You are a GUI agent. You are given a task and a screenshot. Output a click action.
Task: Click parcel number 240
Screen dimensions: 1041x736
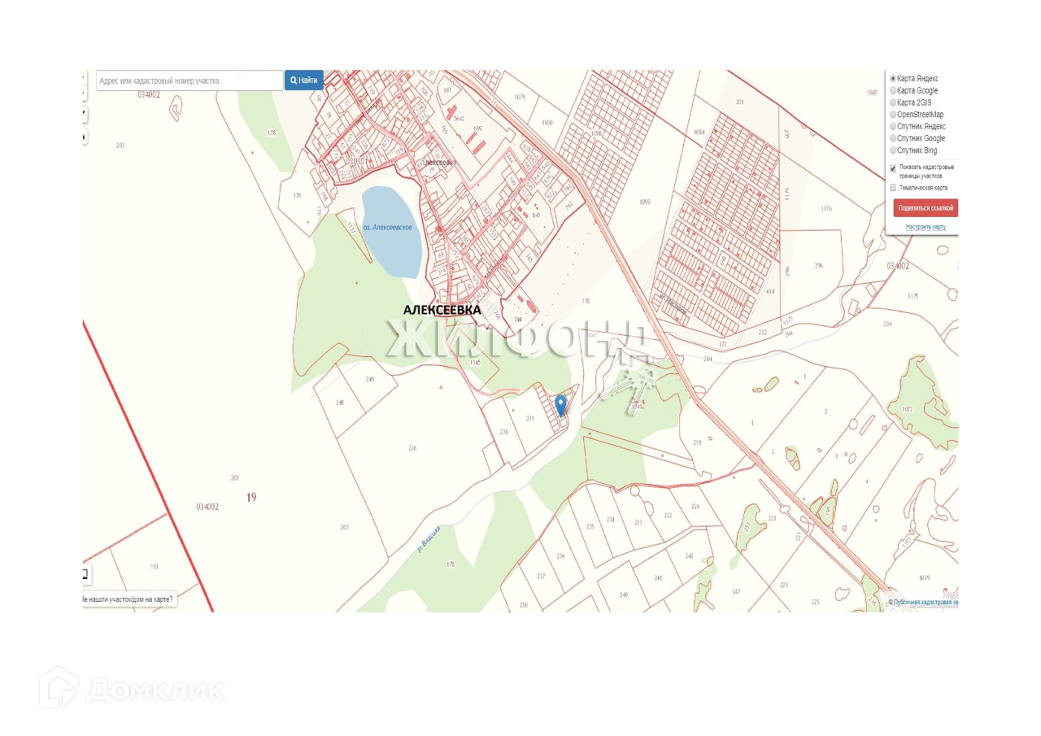(624, 595)
